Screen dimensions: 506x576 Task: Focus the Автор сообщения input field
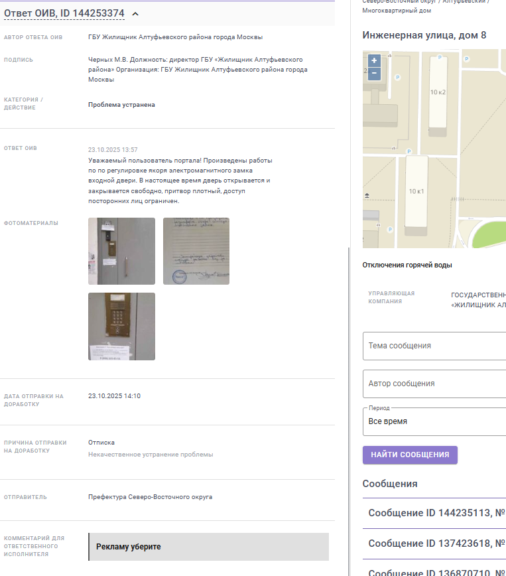(434, 384)
